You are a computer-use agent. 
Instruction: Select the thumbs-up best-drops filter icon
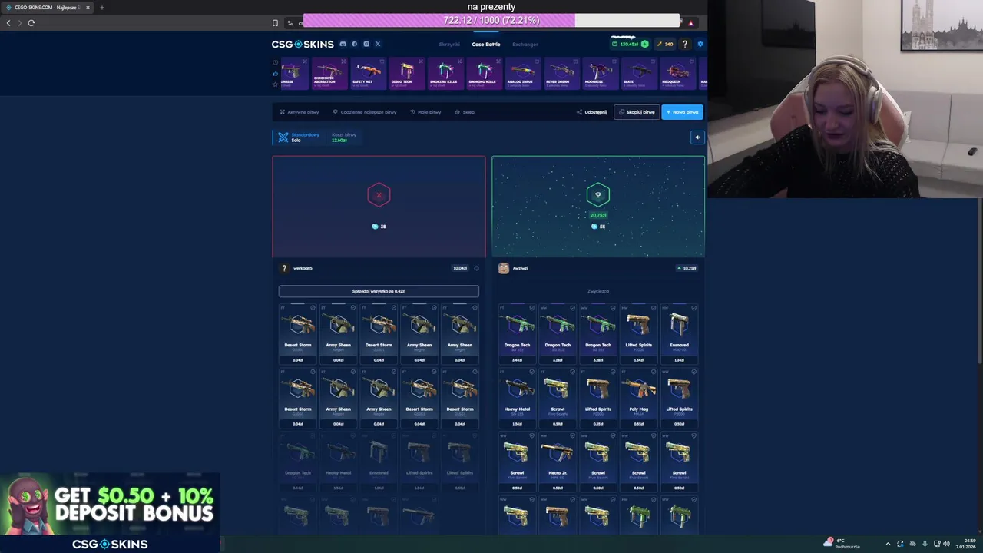click(276, 74)
